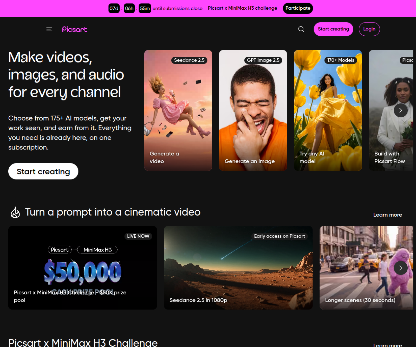Image resolution: width=416 pixels, height=347 pixels.
Task: Open the $50,000 MiniMax H3 challenge card
Action: pos(83,268)
